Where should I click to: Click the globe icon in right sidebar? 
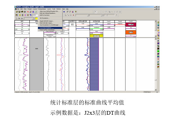[x=158, y=25]
